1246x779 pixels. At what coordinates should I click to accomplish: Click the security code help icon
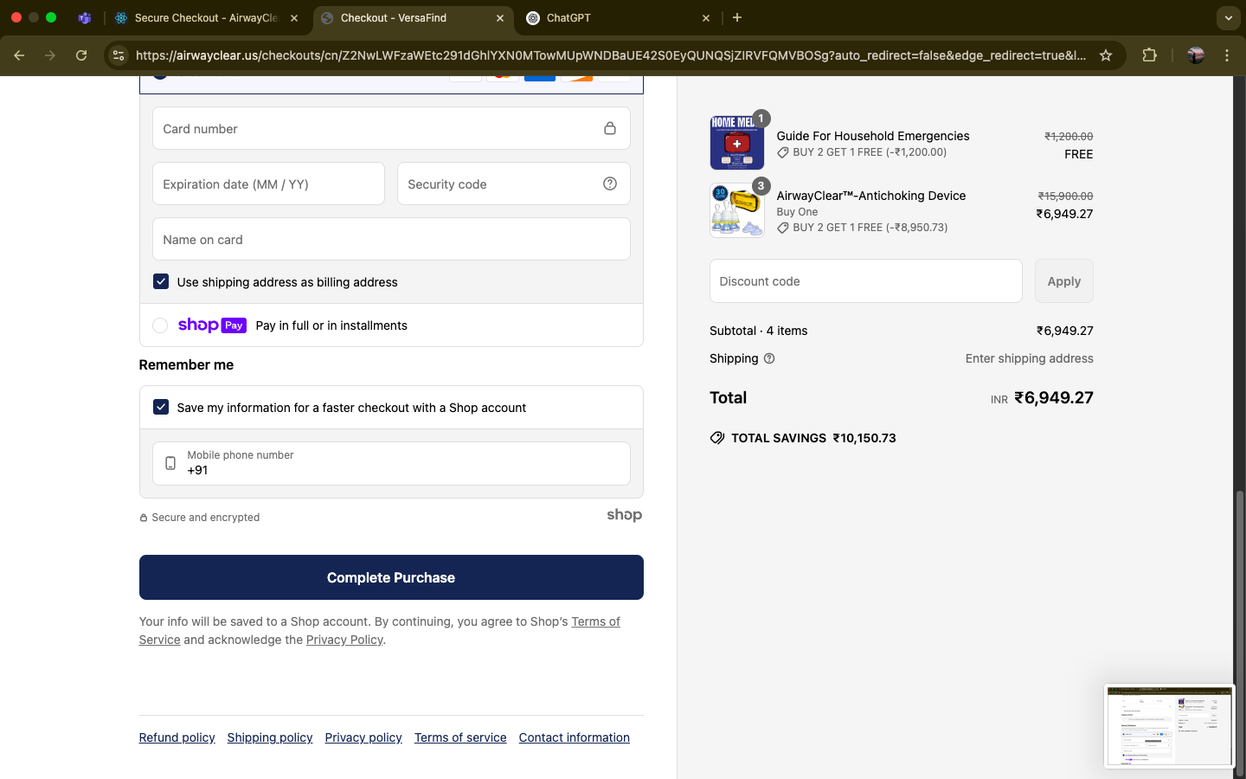pyautogui.click(x=610, y=183)
